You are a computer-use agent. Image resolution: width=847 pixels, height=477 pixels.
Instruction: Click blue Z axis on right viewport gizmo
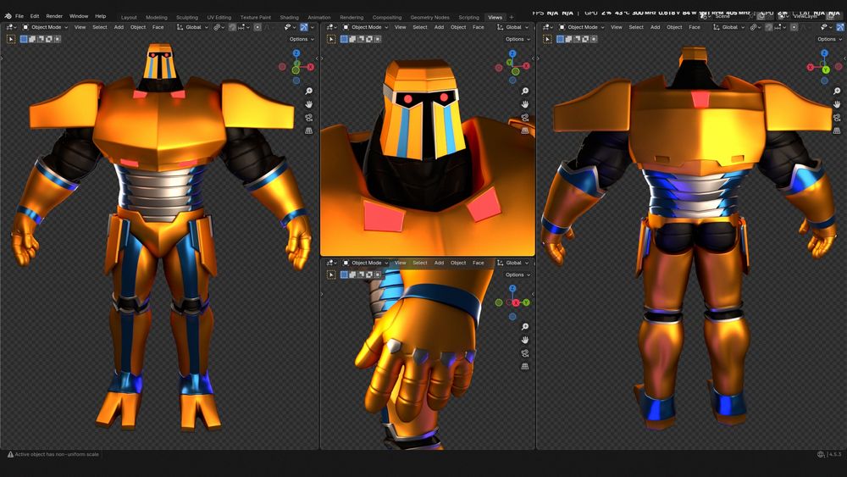pyautogui.click(x=824, y=53)
